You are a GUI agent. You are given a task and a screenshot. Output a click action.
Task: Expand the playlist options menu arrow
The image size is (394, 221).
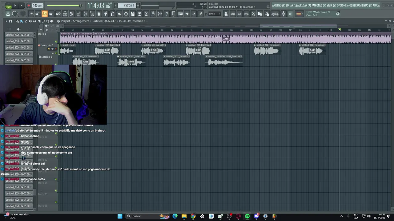(6, 21)
